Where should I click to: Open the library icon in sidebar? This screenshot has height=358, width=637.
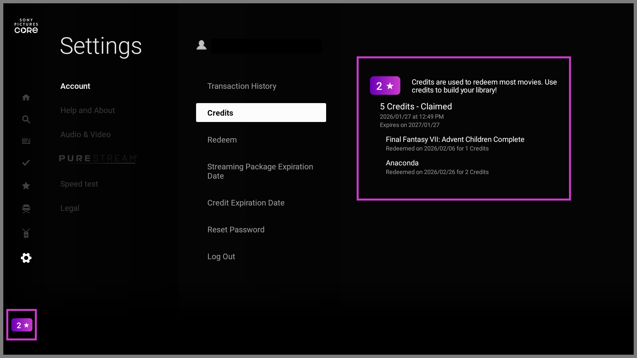[x=26, y=141]
